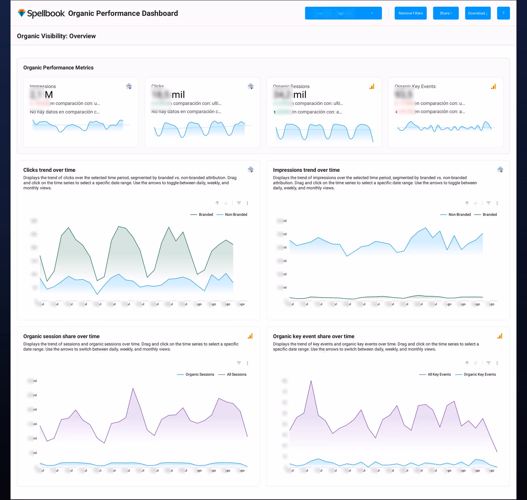Drill up arrow on Organic key event chart
527x500 pixels.
[467, 363]
